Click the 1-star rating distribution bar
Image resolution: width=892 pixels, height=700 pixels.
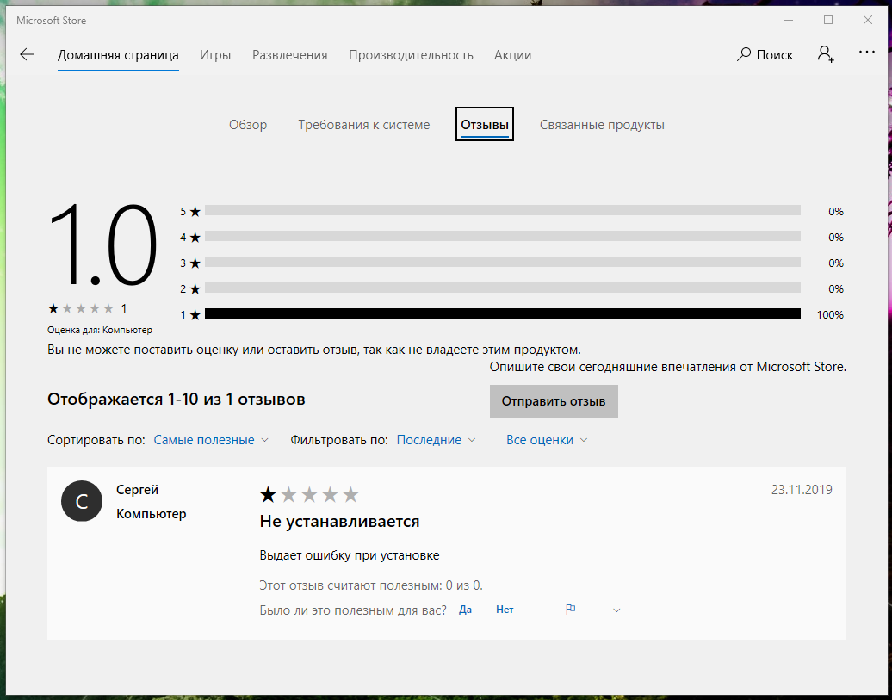502,314
